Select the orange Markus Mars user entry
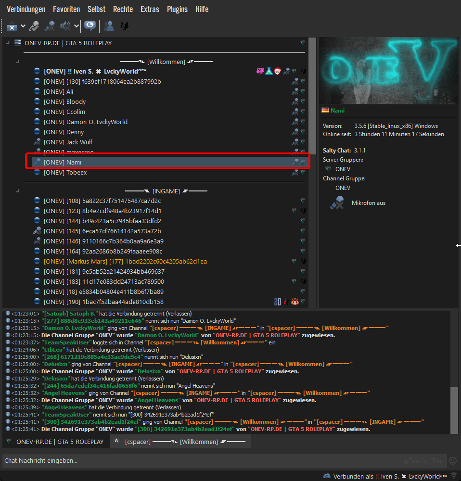The height and width of the screenshot is (481, 461). click(x=125, y=261)
